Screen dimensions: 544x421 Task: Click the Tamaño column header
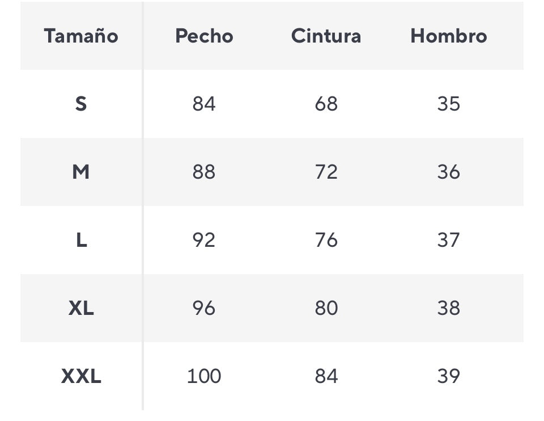coord(81,36)
